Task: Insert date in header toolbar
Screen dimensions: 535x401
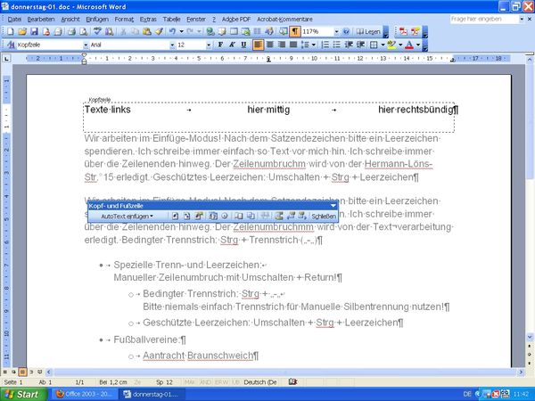Action: click(x=213, y=216)
